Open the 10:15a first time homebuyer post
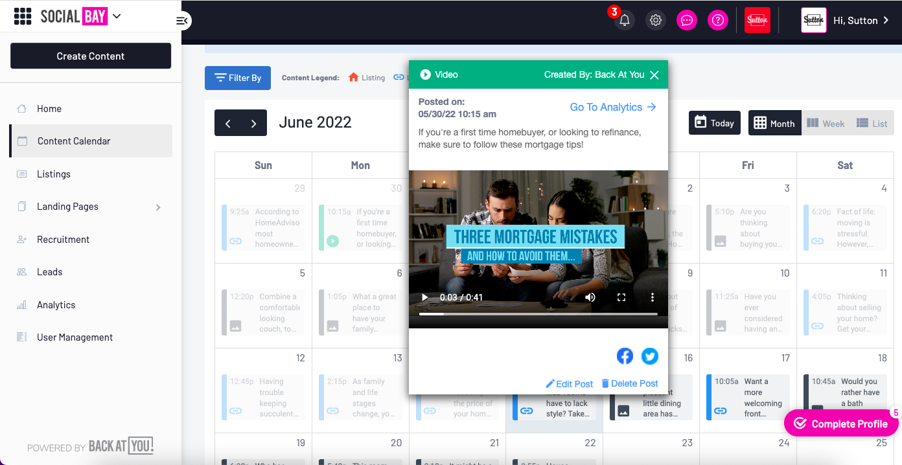The width and height of the screenshot is (902, 465). coord(360,228)
